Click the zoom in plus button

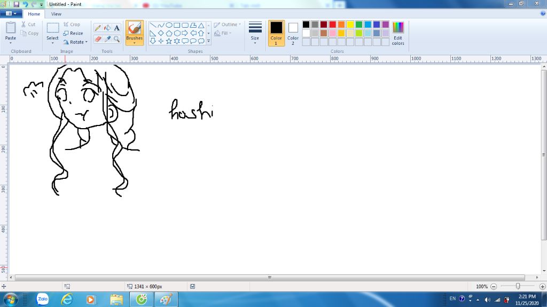tap(542, 287)
